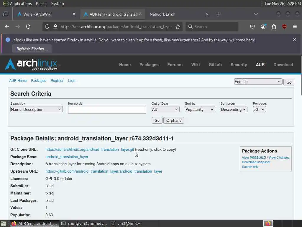Open the gitlab.com Upstream URL link
This screenshot has width=302, height=227.
pos(104,171)
